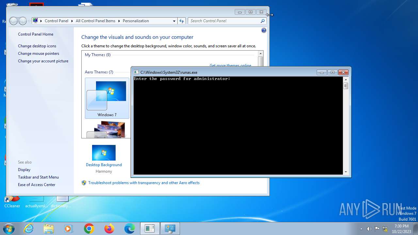Open Windows Media Player taskbar icon

69,229
